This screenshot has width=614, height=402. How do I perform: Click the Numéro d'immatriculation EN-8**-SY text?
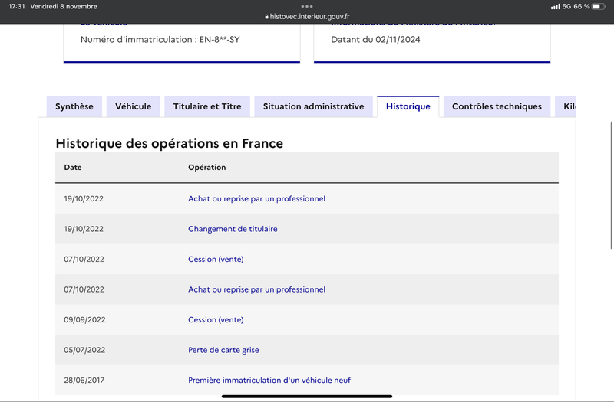tap(160, 40)
